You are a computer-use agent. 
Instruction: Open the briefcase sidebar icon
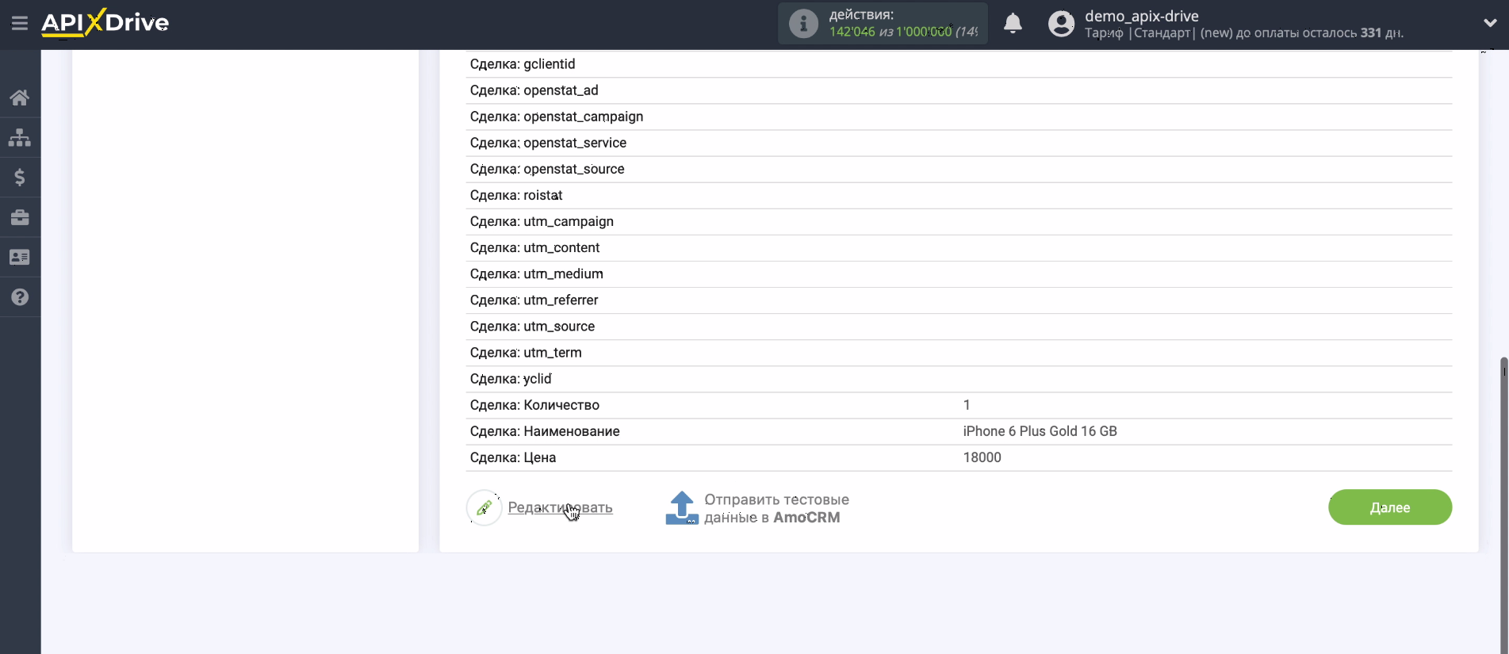click(20, 217)
